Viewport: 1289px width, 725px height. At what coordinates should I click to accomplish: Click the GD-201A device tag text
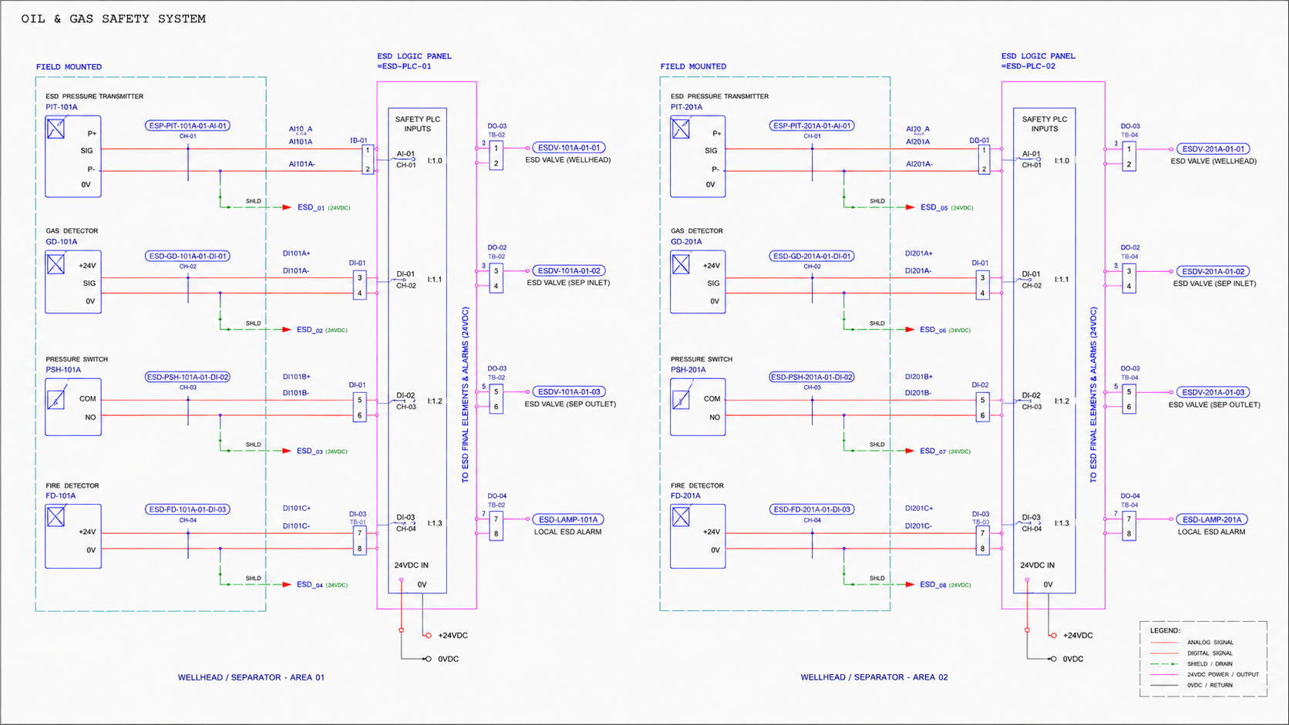click(x=686, y=242)
